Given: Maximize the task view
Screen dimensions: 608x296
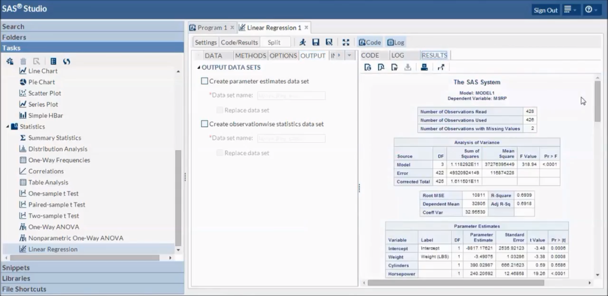Looking at the screenshot, I should pos(346,42).
